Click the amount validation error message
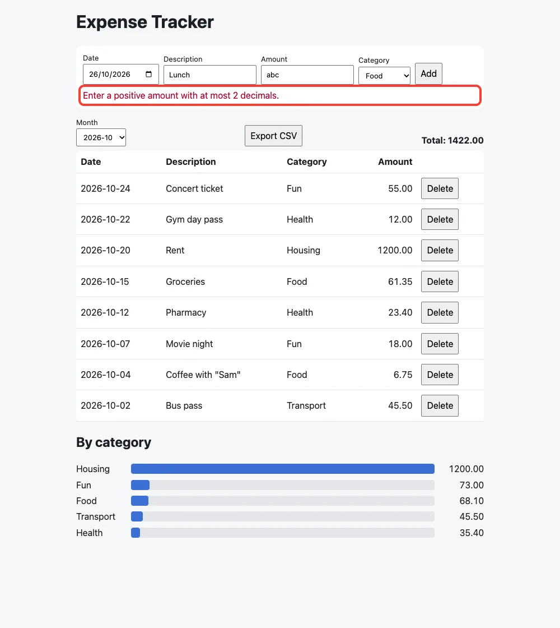This screenshot has height=628, width=560. (x=181, y=96)
